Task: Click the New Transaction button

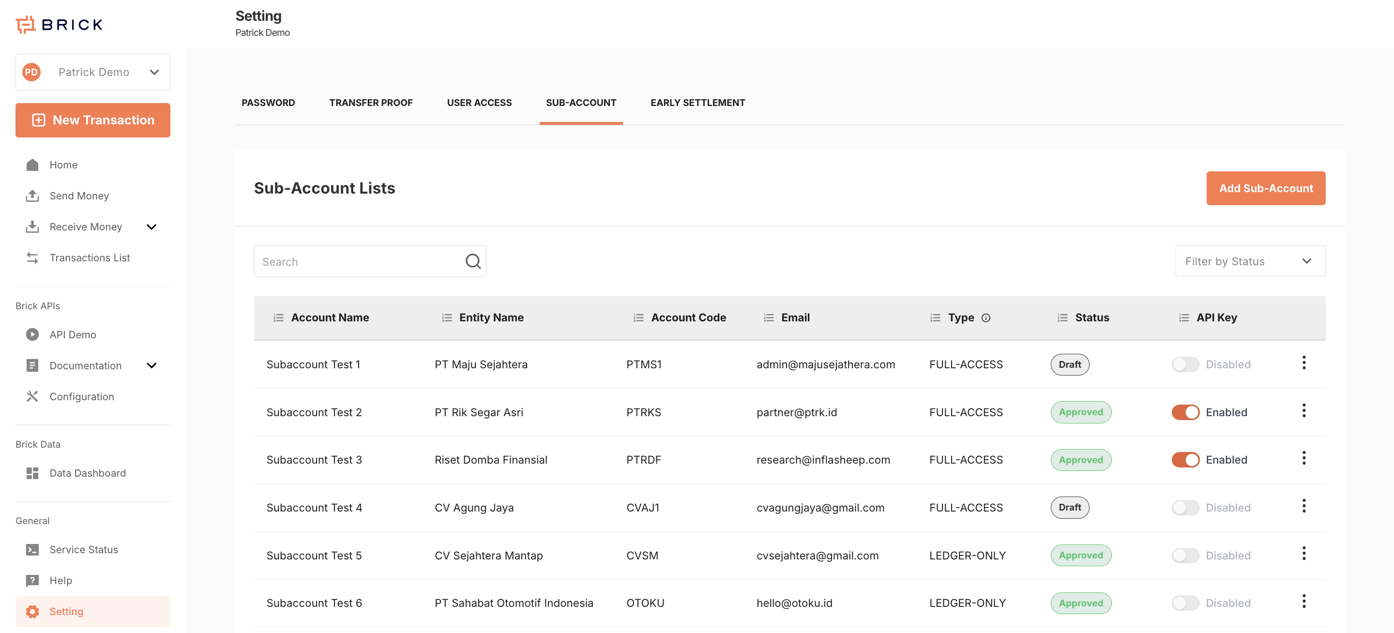Action: [x=92, y=120]
